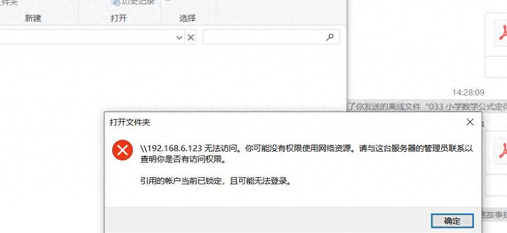Click 确定 to dismiss the error dialog
The image size is (507, 233).
tap(452, 221)
